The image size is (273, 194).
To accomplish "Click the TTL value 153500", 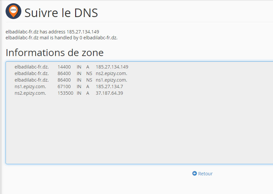I will tap(65, 93).
